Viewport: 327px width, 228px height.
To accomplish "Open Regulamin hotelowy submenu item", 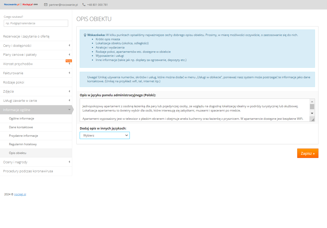I will [23, 144].
